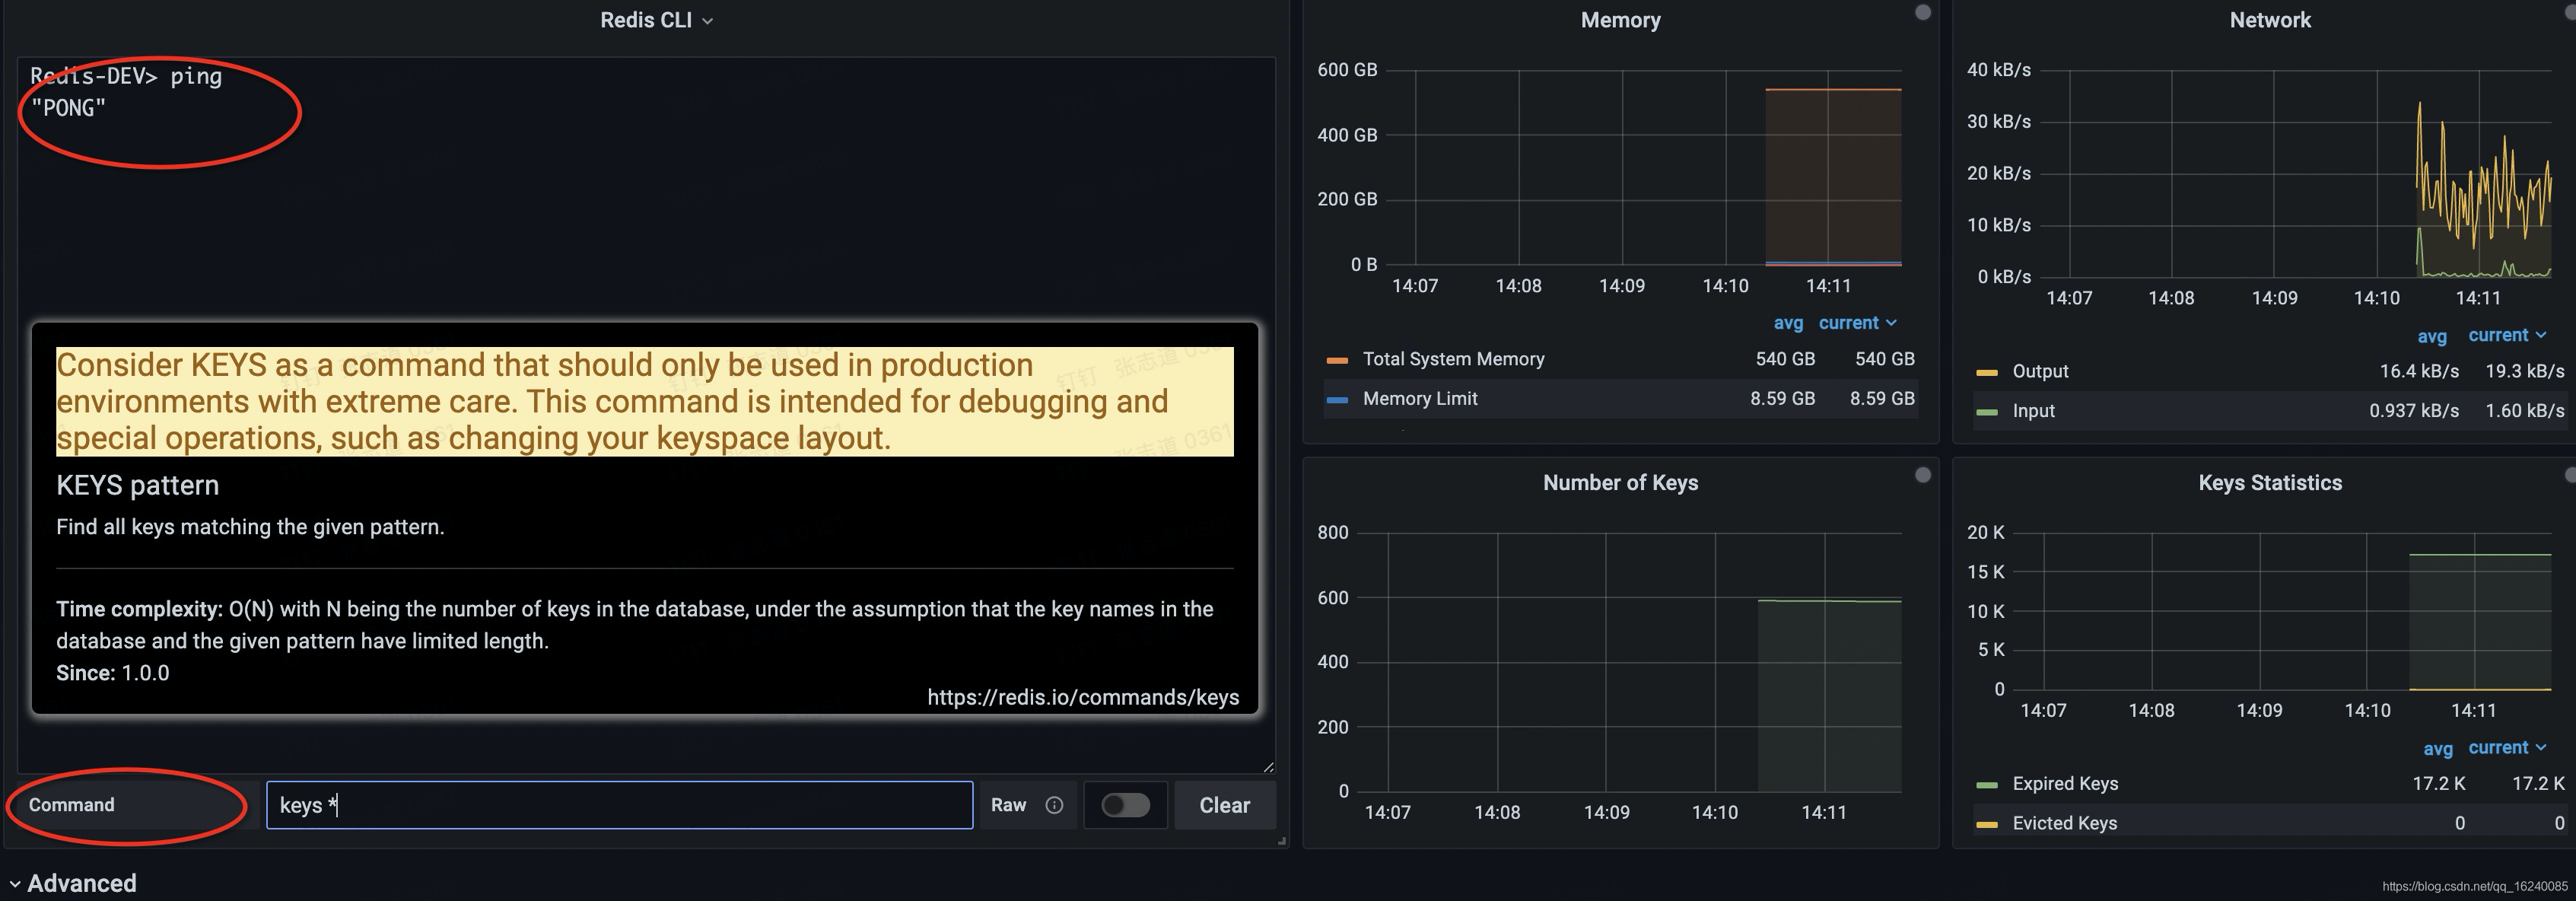The image size is (2576, 901).
Task: Open the Redis CLI panel title dropdown
Action: [x=656, y=20]
